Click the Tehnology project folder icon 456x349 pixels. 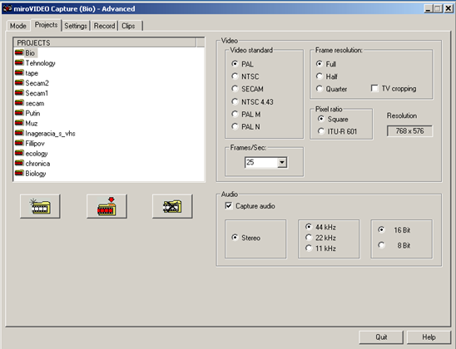point(19,63)
